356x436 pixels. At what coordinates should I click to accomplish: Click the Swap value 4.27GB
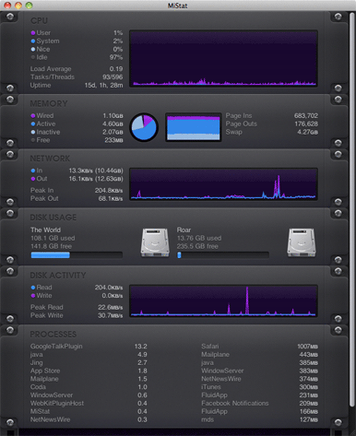point(307,132)
